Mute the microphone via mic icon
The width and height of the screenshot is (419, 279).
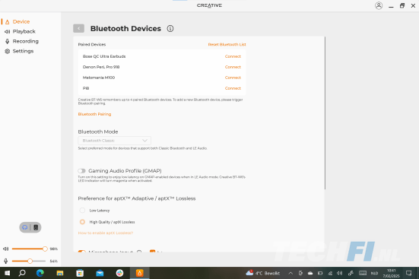click(5, 261)
